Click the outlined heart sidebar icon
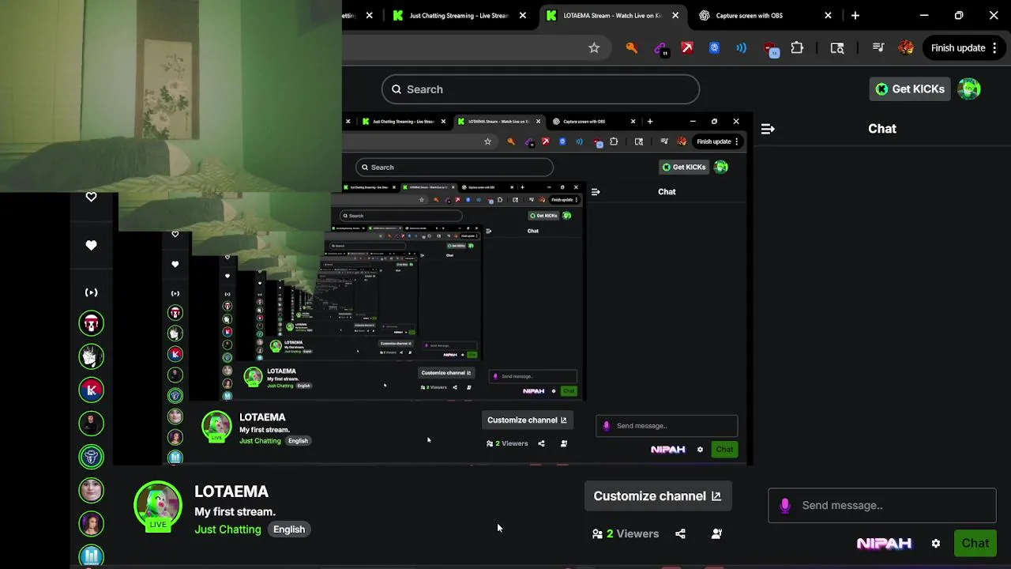 [91, 197]
